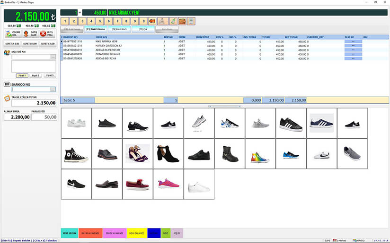Click the pink ERKEK AYAKKABI color category
390x243 pixels.
[115, 233]
